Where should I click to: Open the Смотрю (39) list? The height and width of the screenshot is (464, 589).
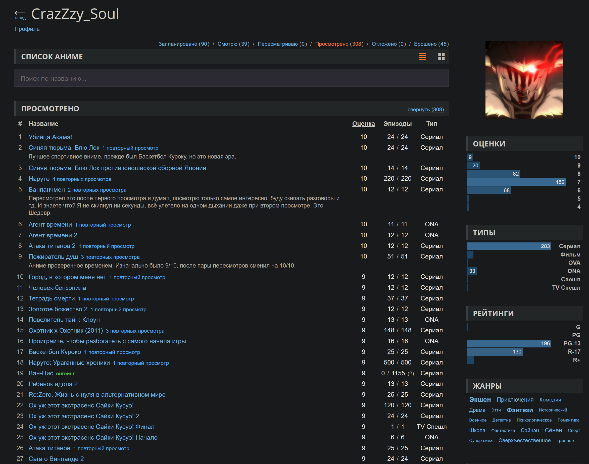233,44
